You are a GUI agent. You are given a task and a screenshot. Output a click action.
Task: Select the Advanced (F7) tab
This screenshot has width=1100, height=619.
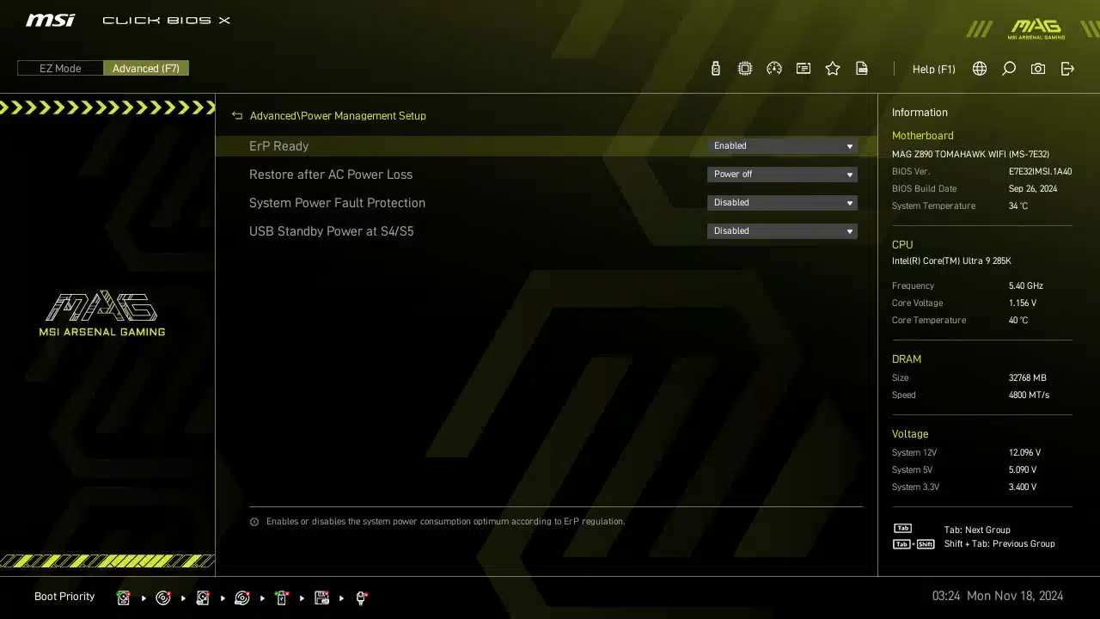click(x=146, y=68)
